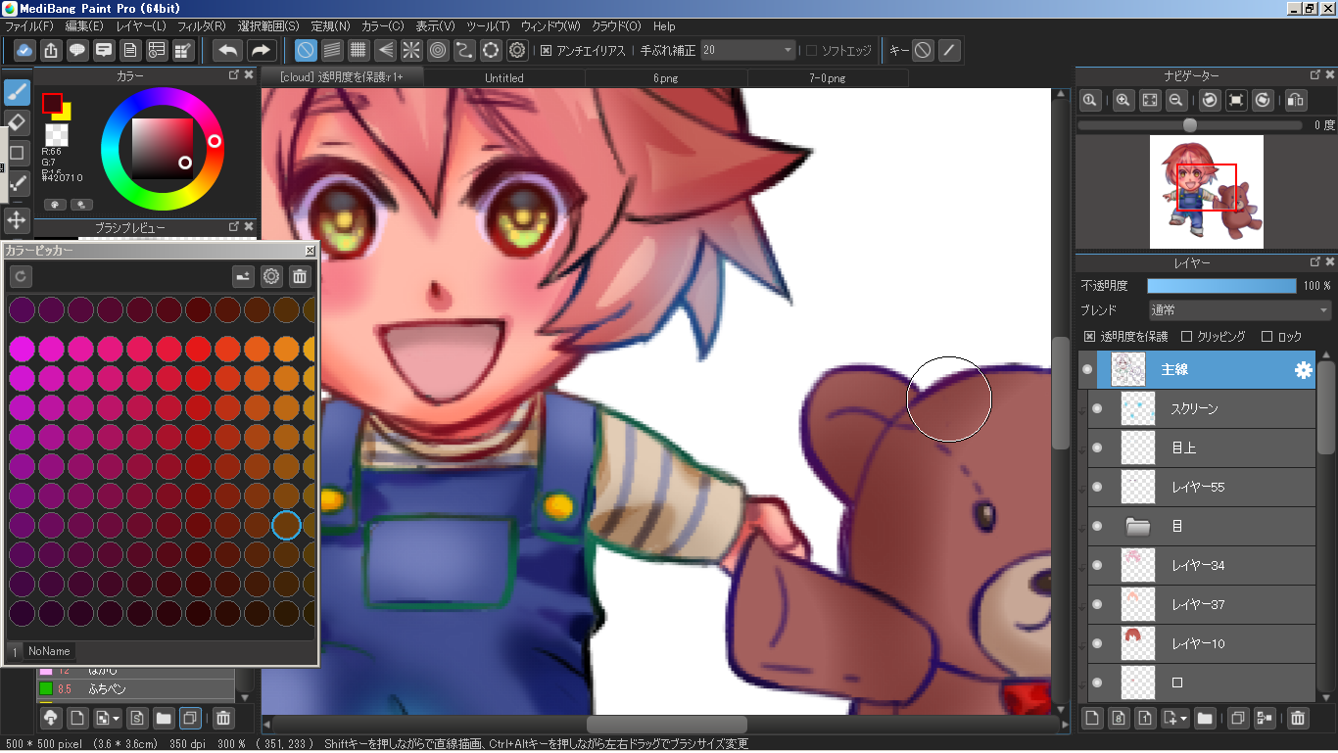Switch to Untitled canvas tab
The width and height of the screenshot is (1338, 753).
pyautogui.click(x=504, y=77)
